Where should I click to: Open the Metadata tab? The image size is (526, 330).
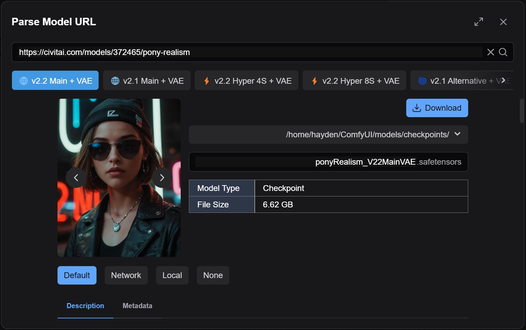point(137,306)
